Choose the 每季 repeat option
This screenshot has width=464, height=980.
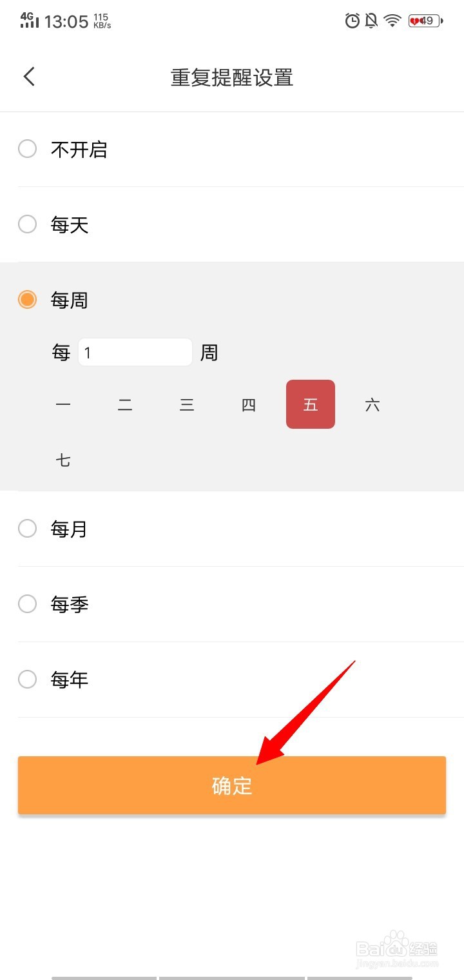pyautogui.click(x=232, y=604)
